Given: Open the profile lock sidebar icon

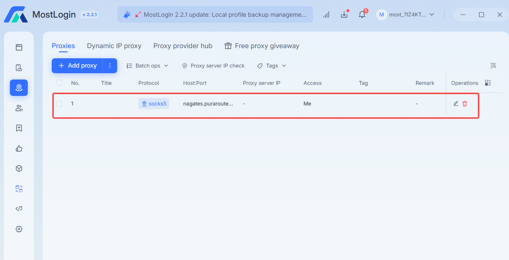Looking at the screenshot, I should pos(19,68).
